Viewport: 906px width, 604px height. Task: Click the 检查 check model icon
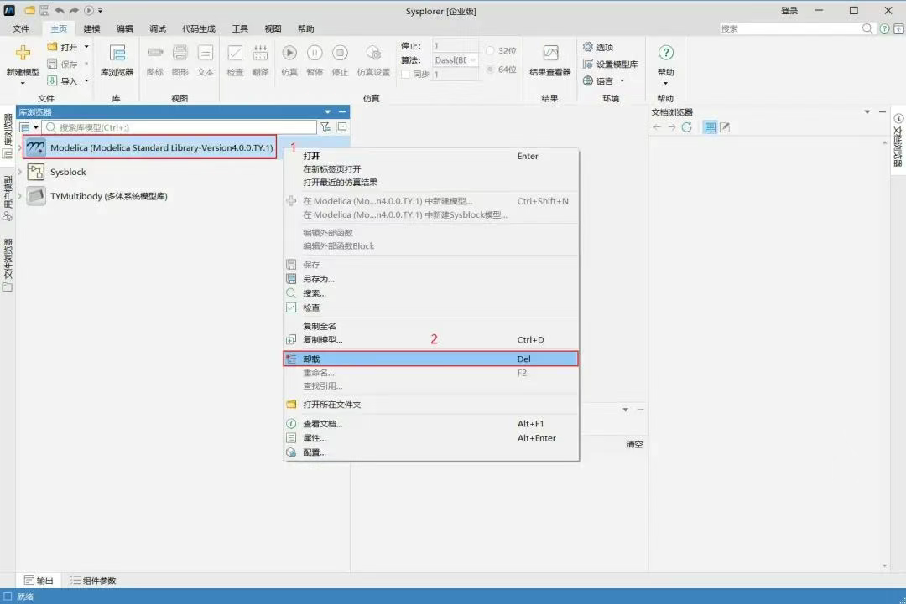(x=235, y=53)
